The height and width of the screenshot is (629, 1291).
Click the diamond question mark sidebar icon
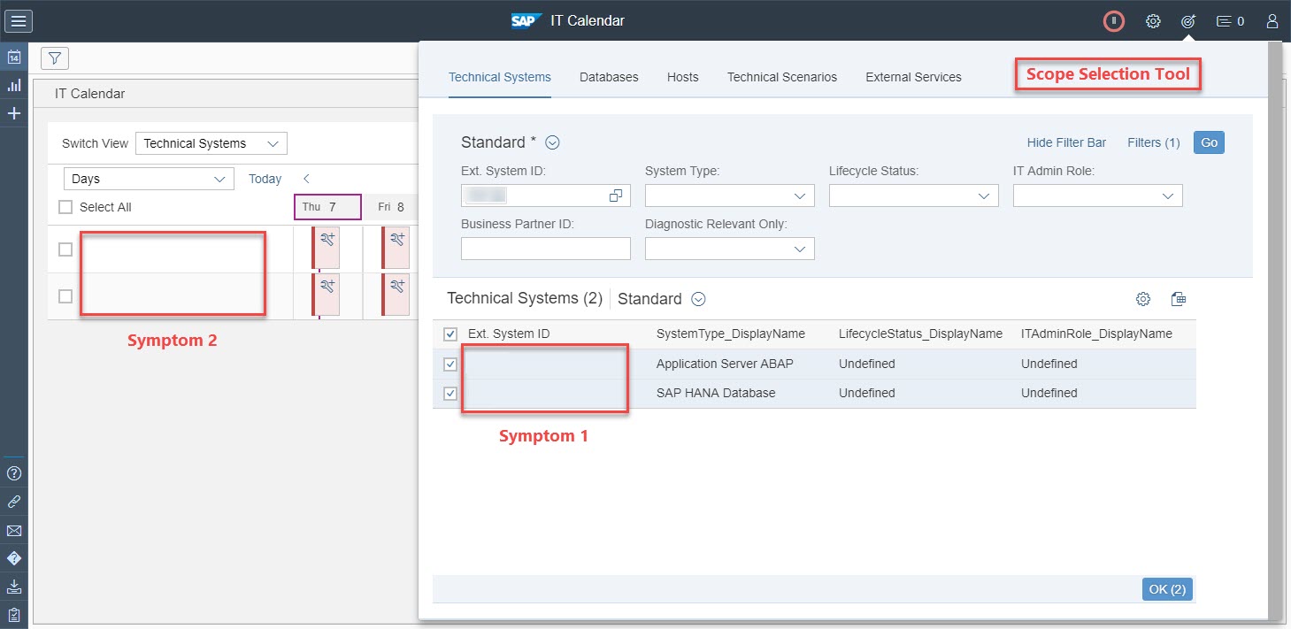tap(14, 558)
